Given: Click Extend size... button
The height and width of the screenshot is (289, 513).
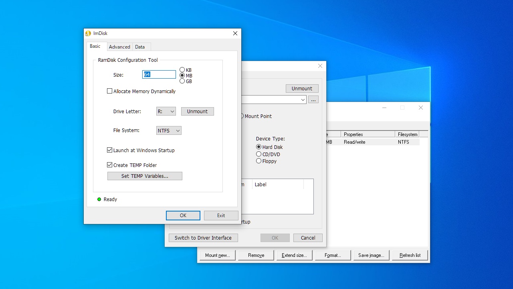Looking at the screenshot, I should pos(294,255).
